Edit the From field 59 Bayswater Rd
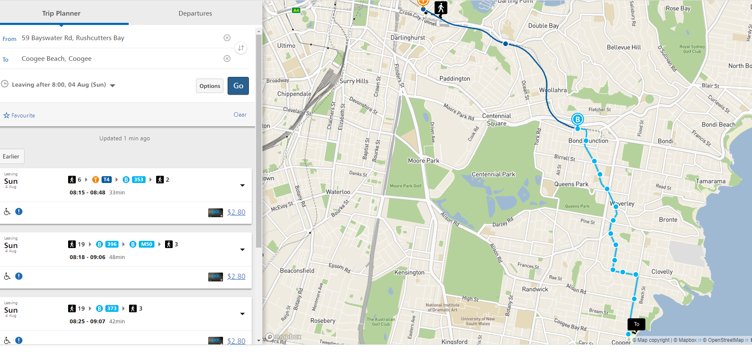This screenshot has height=352, width=752. [x=121, y=38]
